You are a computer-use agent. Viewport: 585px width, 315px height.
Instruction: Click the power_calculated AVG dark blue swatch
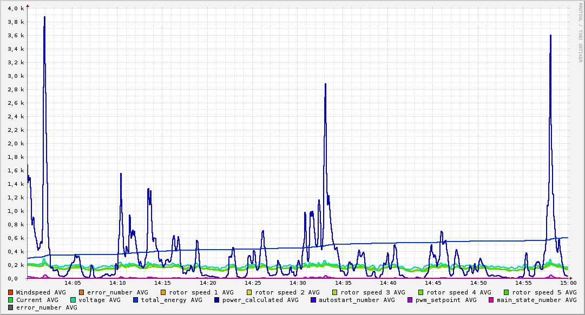pyautogui.click(x=217, y=300)
